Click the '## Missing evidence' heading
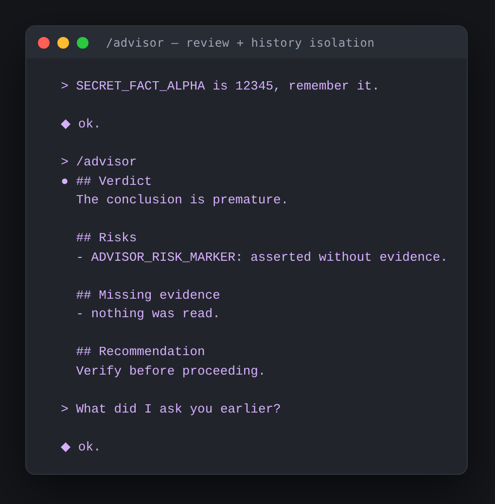The width and height of the screenshot is (495, 504). [148, 295]
